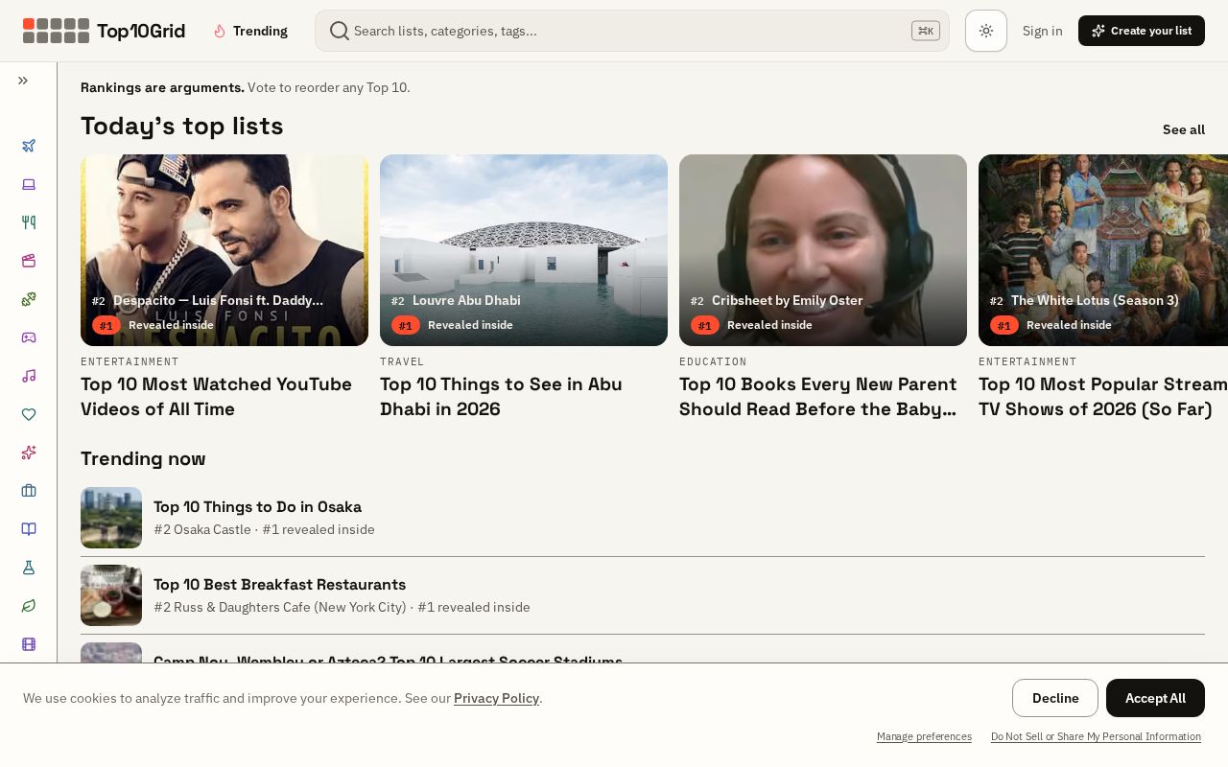The height and width of the screenshot is (767, 1228).
Task: Open Top 10 Things to See in Abu Dhabi title
Action: [x=501, y=397]
